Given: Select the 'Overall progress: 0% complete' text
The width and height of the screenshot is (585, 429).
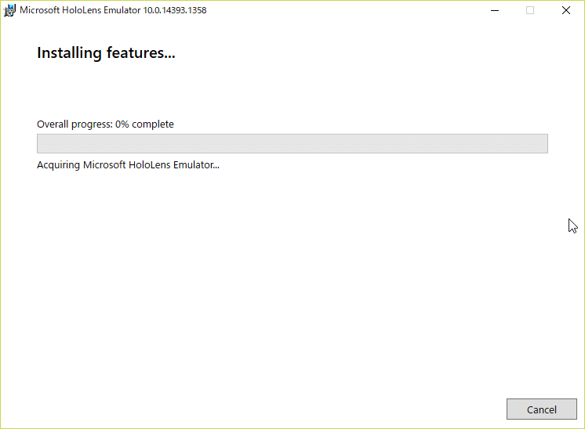Looking at the screenshot, I should 105,124.
